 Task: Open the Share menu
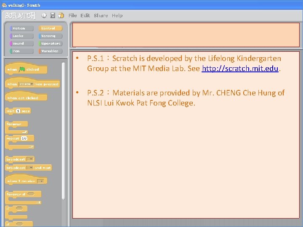tap(101, 16)
